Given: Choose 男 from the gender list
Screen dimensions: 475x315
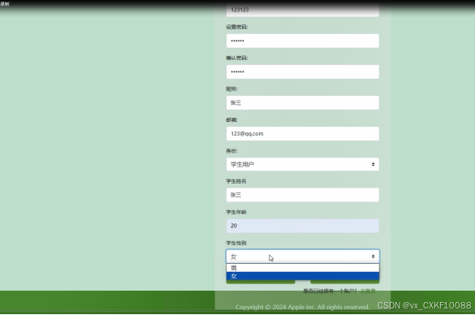Looking at the screenshot, I should point(302,268).
